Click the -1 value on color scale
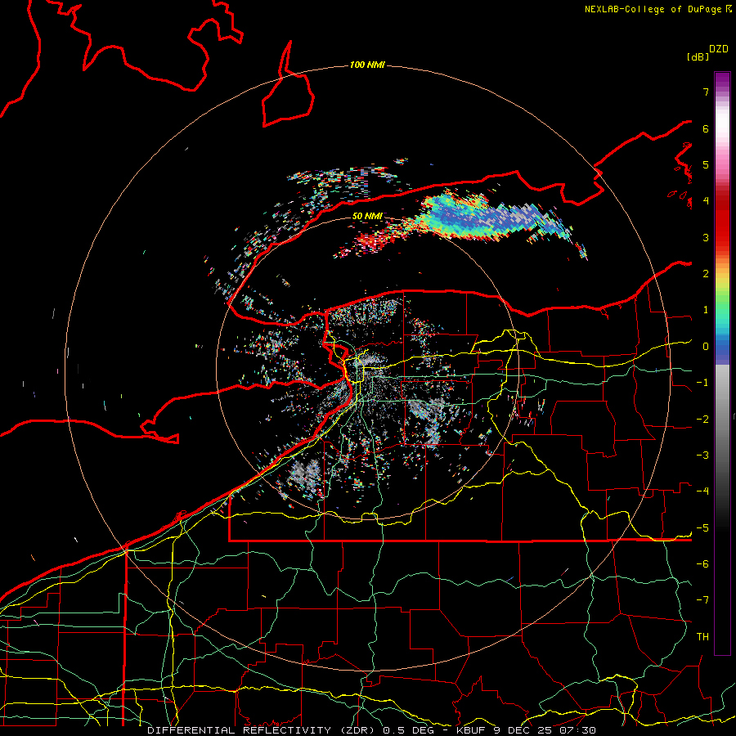 (702, 383)
